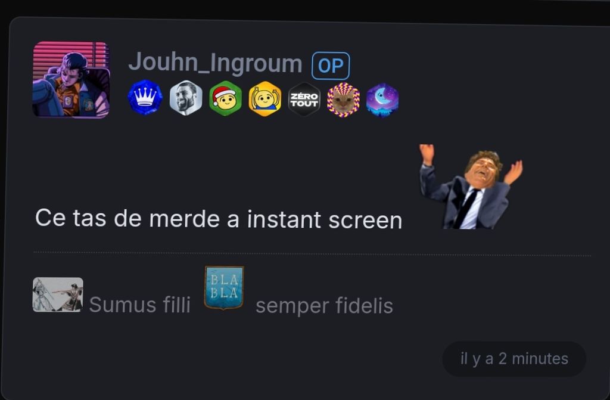Viewport: 610px width, 400px height.
Task: Open the suited man sticker
Action: (471, 187)
